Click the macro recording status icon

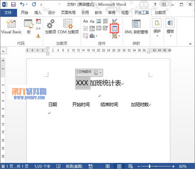point(90,166)
